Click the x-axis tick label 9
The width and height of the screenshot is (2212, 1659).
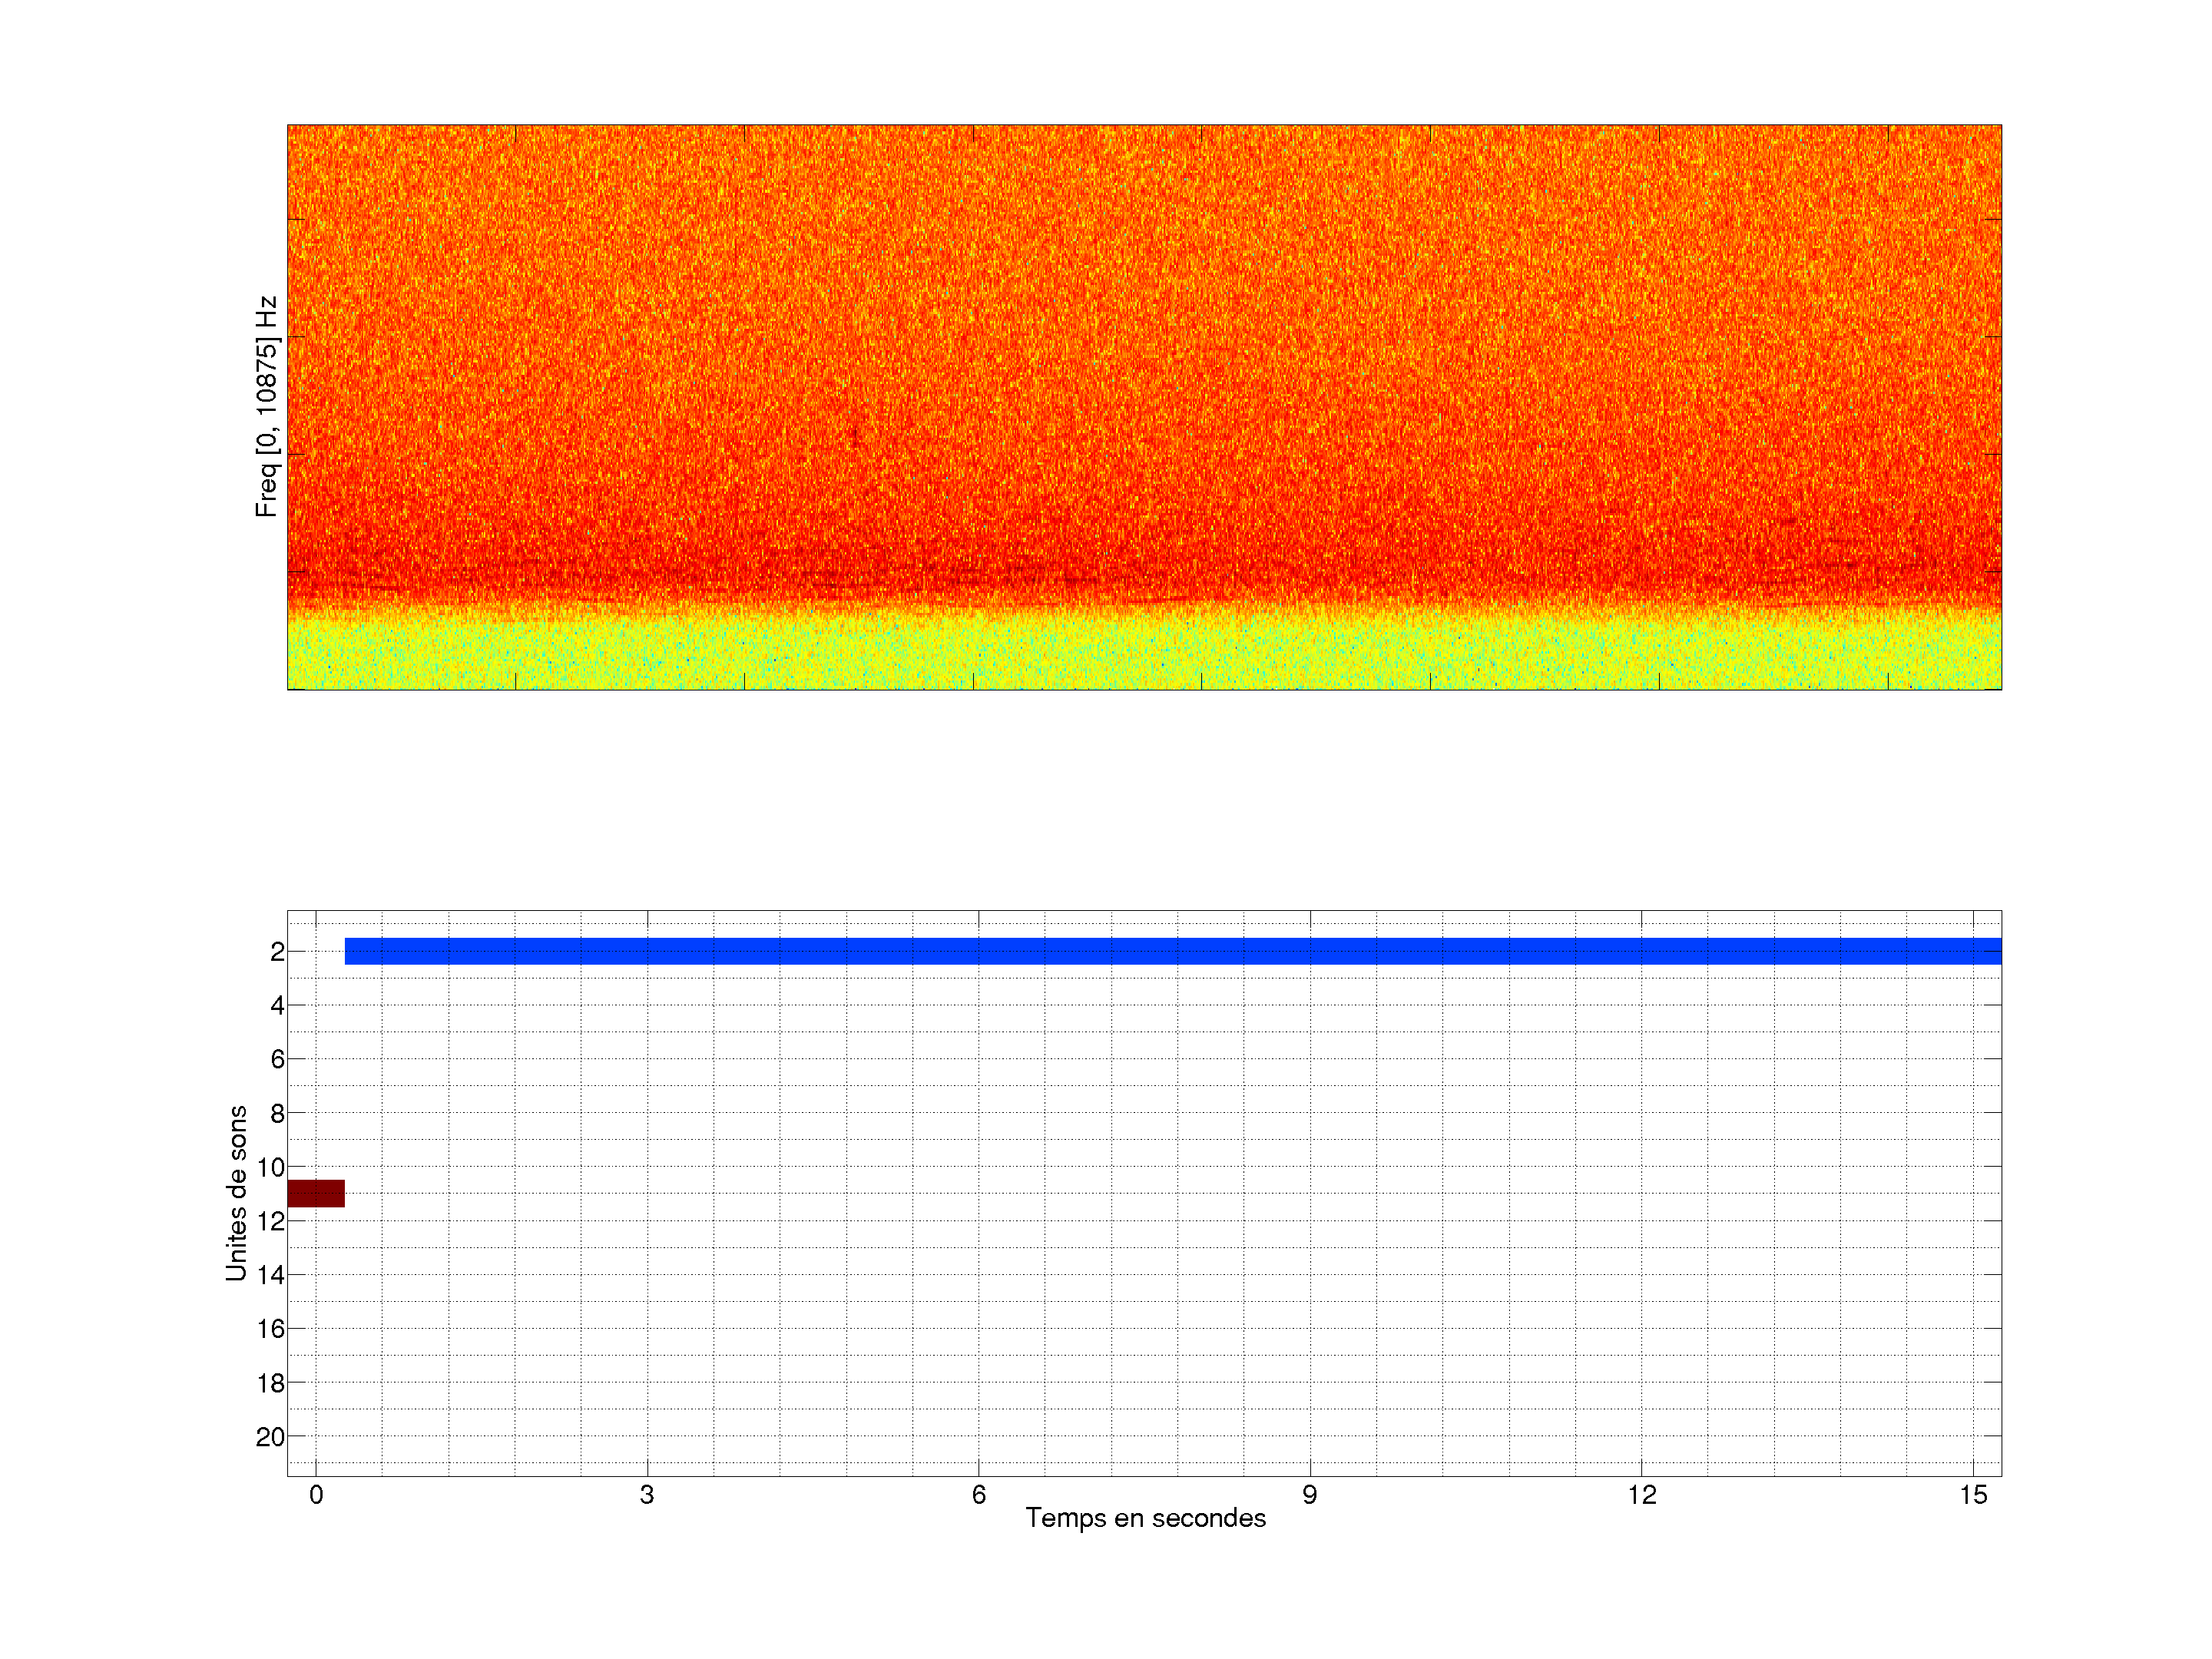tap(1309, 1495)
